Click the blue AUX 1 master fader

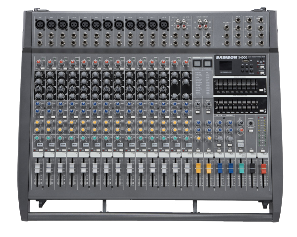(220, 168)
